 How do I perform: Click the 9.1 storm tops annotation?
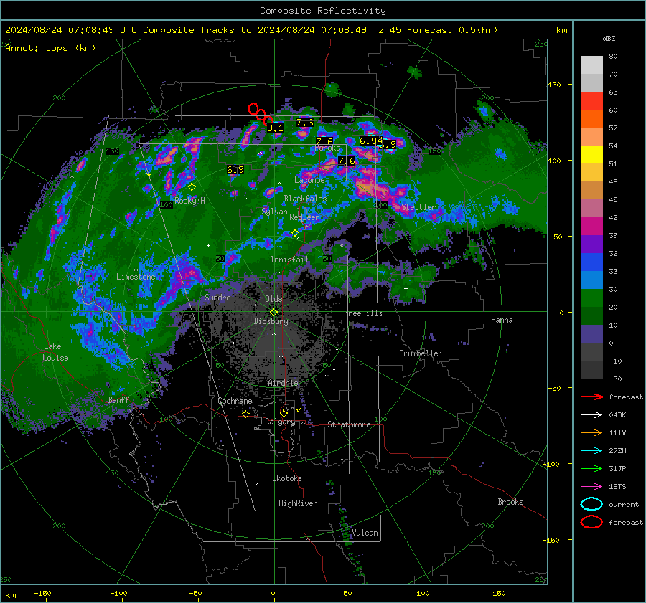[275, 128]
